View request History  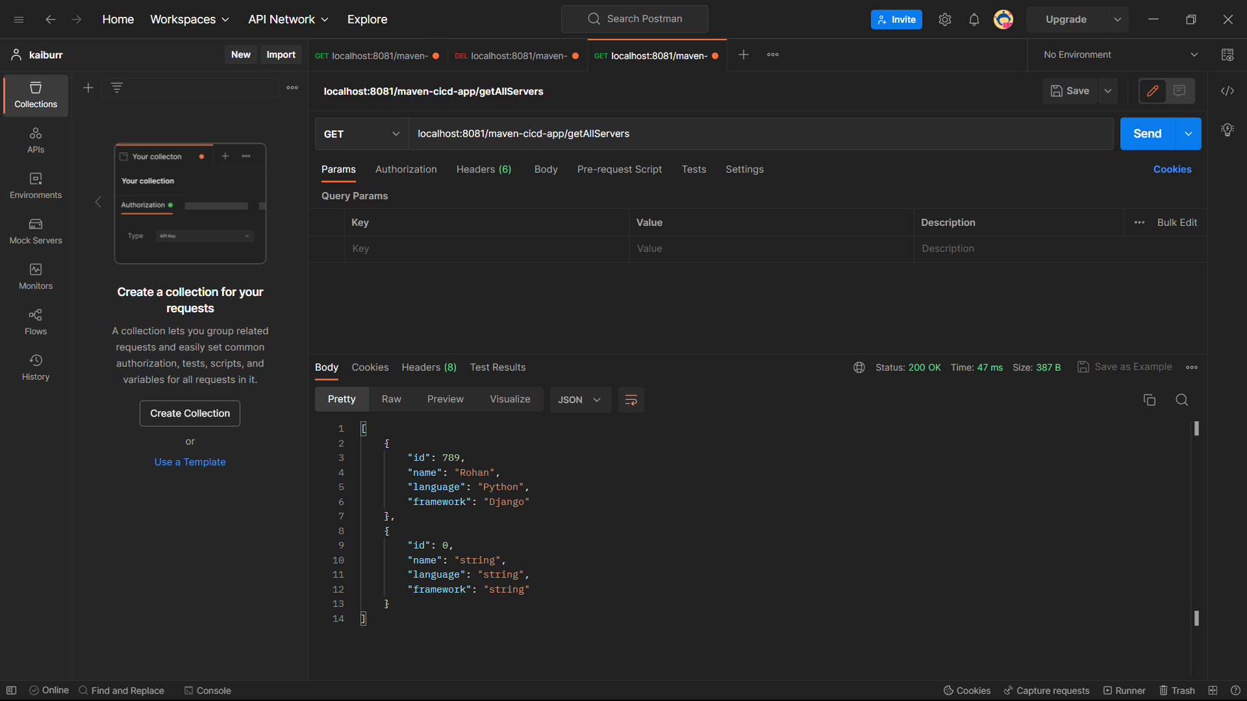(35, 367)
